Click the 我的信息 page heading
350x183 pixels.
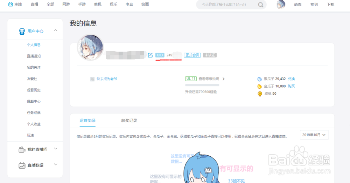tap(83, 23)
